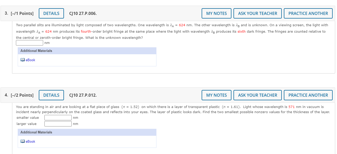
Task: Open the eBook text link for question 4
Action: pos(30,141)
